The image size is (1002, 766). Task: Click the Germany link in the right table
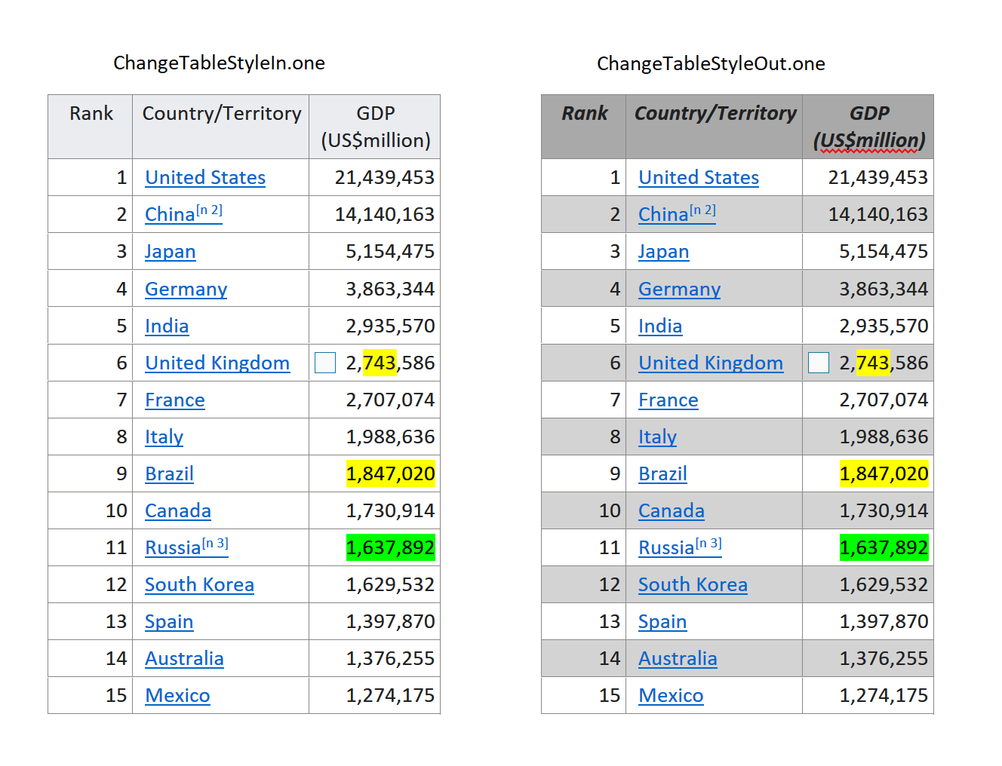coord(679,290)
